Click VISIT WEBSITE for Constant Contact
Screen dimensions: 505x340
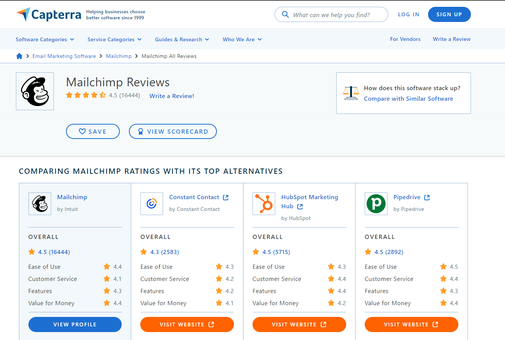click(x=187, y=324)
